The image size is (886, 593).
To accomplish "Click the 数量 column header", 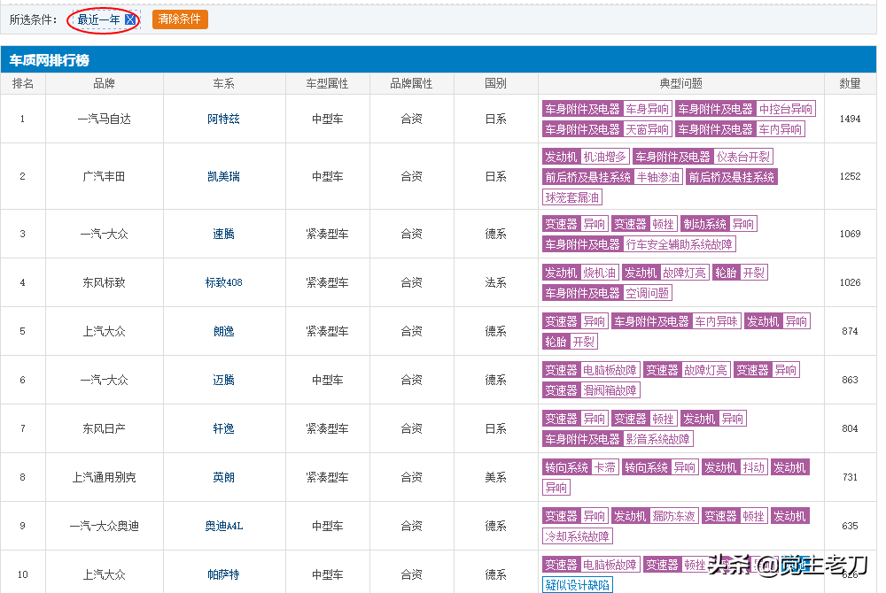I will pyautogui.click(x=850, y=83).
